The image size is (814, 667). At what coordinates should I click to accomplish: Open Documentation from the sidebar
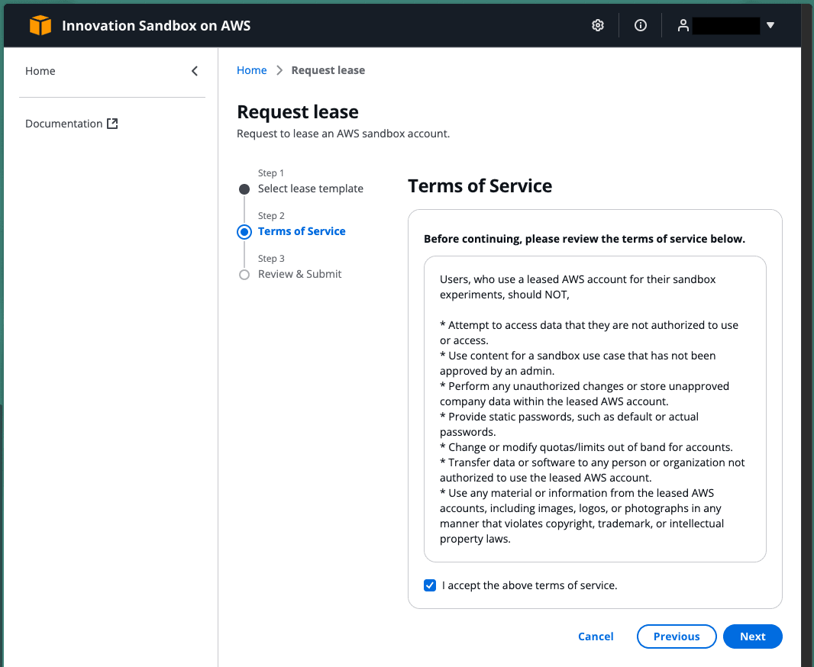click(64, 124)
